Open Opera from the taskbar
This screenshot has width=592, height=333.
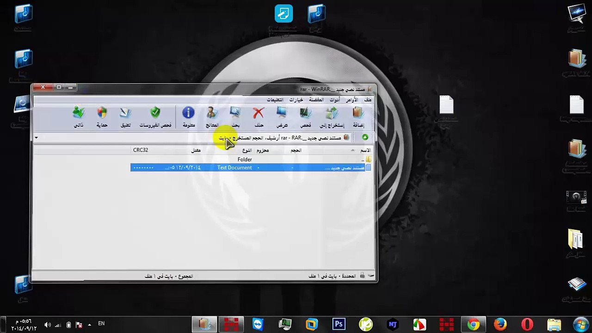(527, 324)
